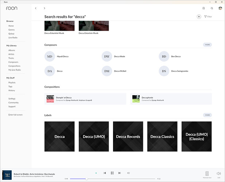
Task: Show MORE composers results
Action: tap(207, 44)
